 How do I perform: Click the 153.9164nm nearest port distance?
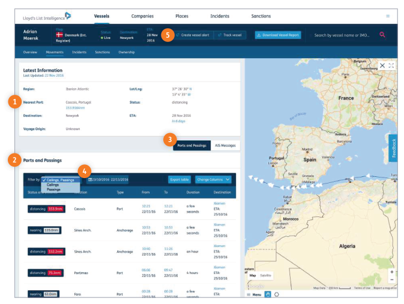[x=75, y=108]
